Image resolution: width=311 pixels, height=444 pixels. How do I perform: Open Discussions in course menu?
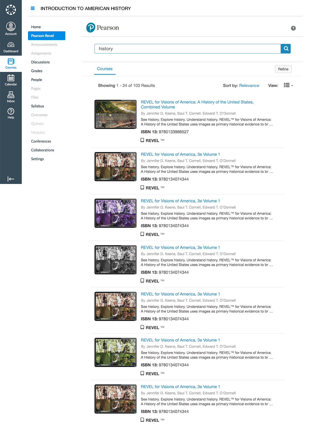[x=40, y=62]
